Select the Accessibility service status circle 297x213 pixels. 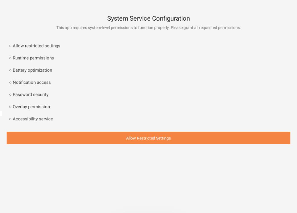coord(10,119)
